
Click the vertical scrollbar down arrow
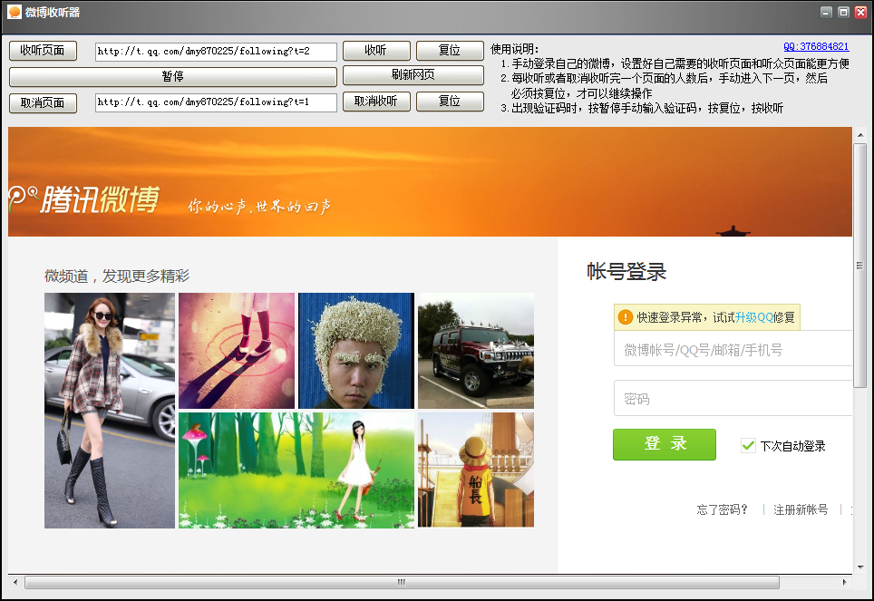point(860,567)
